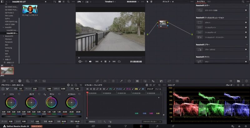The image size is (250, 128).
Task: Toggle loop playback in the viewer
Action: click(119, 61)
